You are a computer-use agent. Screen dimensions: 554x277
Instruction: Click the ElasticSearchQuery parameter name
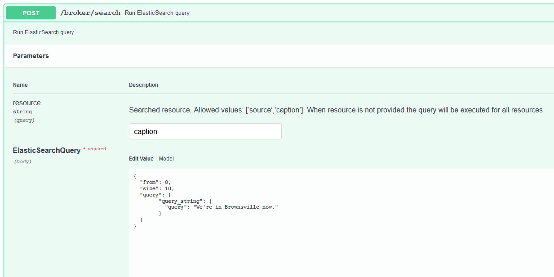point(48,150)
